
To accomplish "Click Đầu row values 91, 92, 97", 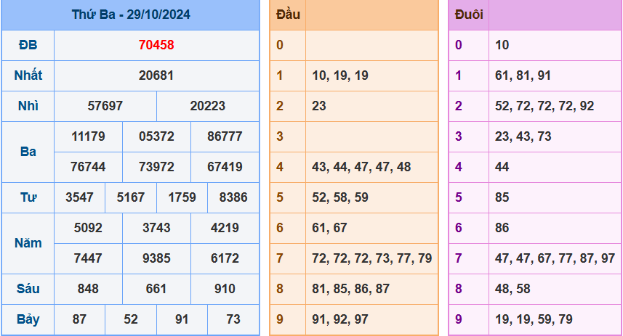I will click(x=340, y=319).
